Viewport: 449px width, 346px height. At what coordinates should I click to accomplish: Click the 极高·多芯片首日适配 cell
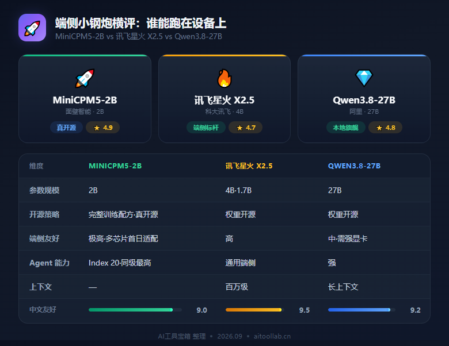pos(123,239)
